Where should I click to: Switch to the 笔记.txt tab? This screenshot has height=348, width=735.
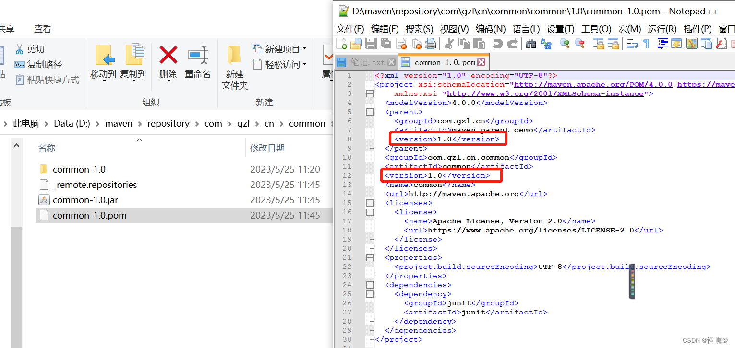point(367,62)
